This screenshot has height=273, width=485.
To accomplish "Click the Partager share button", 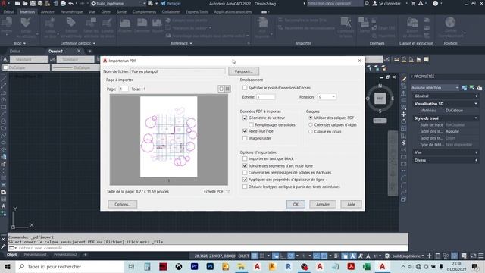I will 171,3.
